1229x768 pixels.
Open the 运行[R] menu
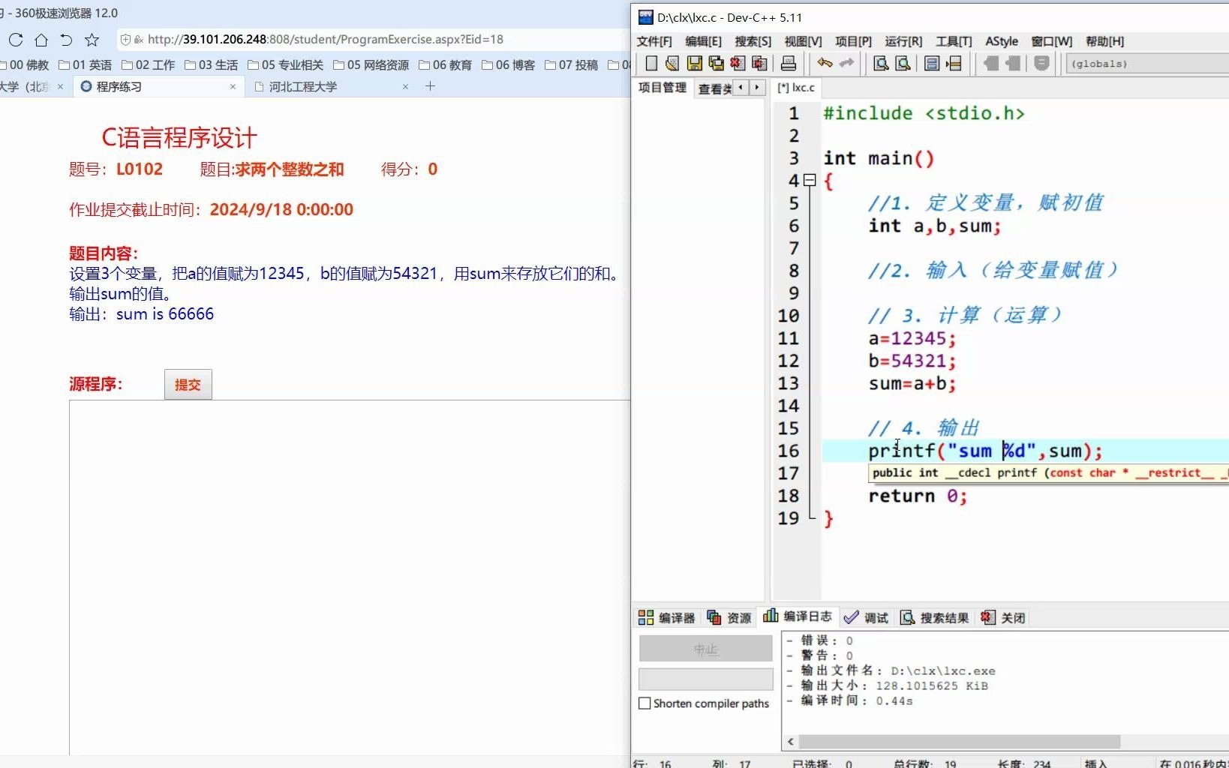[903, 41]
